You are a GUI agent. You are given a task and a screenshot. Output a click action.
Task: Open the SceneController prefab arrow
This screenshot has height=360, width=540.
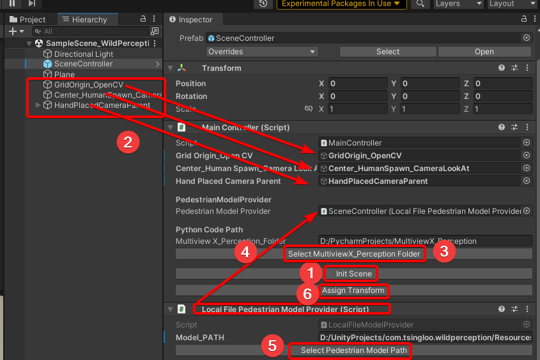pyautogui.click(x=157, y=64)
